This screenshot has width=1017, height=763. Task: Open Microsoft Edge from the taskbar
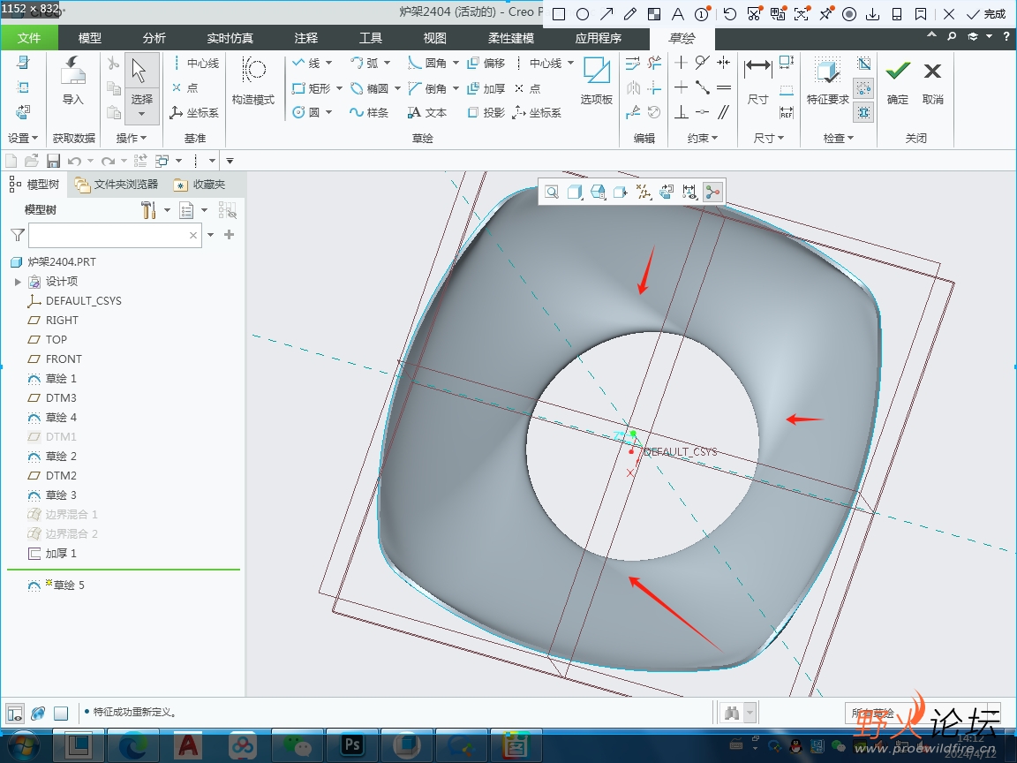click(133, 745)
